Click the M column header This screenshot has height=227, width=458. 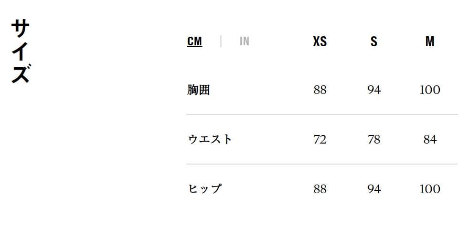point(429,41)
